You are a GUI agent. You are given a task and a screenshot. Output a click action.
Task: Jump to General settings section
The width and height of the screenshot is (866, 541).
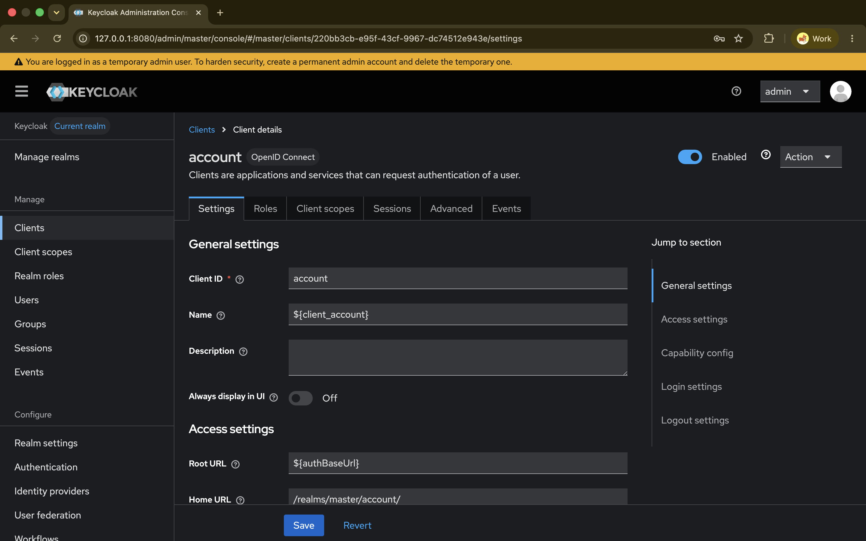coord(696,286)
